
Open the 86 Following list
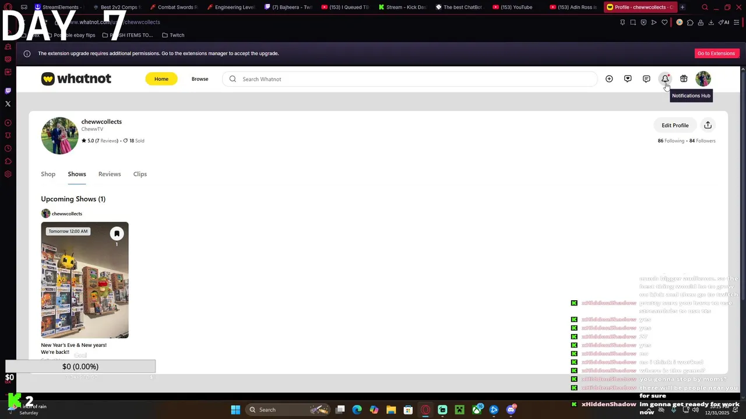coord(671,141)
